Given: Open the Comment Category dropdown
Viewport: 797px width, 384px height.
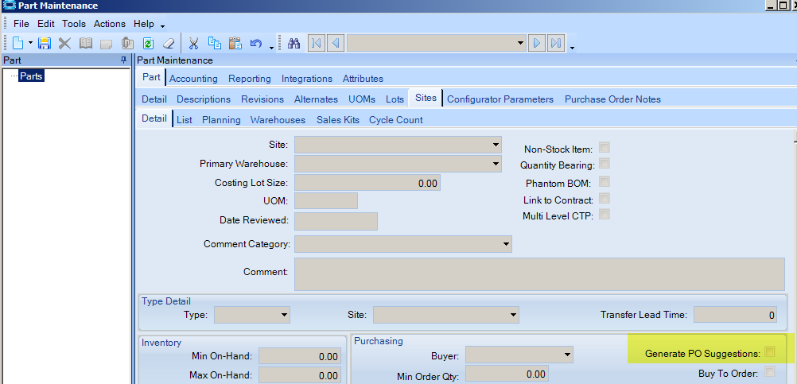Looking at the screenshot, I should coord(506,244).
